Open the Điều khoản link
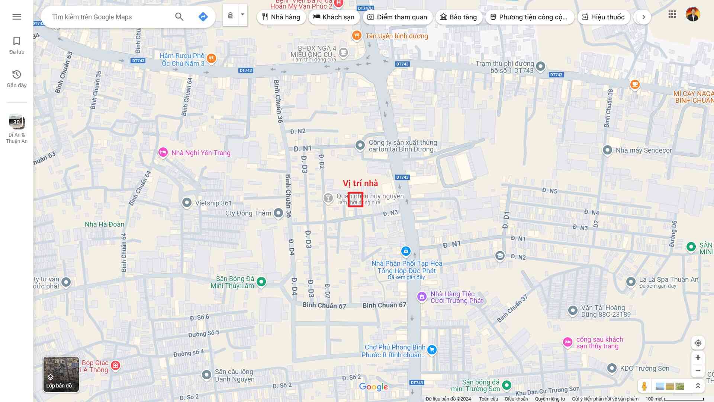The height and width of the screenshot is (402, 714). 516,399
